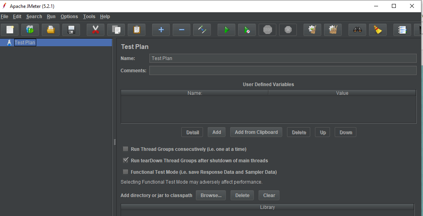Image resolution: width=423 pixels, height=216 pixels.
Task: Click the Add variable button
Action: (x=217, y=132)
